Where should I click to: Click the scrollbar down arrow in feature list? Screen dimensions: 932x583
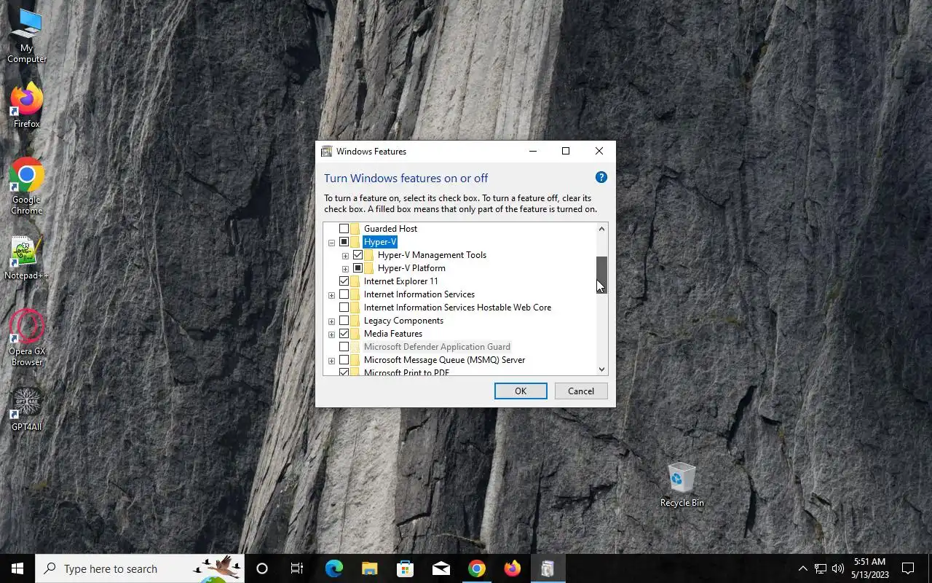click(x=602, y=369)
